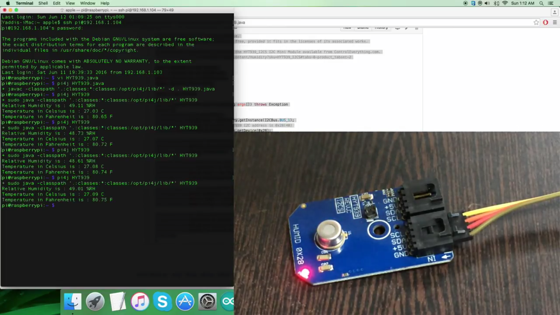Click 'getInstance(I2CBus.BUS_1)' code line
The width and height of the screenshot is (560, 315).
pyautogui.click(x=264, y=120)
